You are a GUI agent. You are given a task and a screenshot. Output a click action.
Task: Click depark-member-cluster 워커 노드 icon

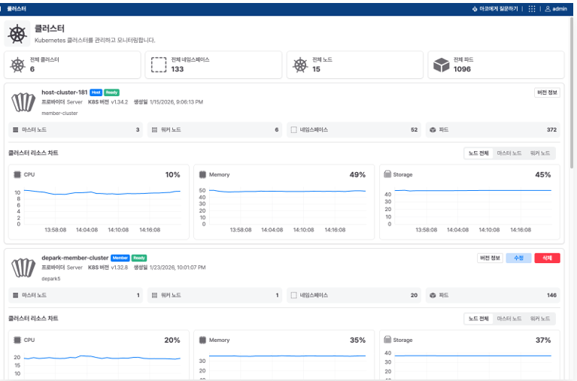154,295
